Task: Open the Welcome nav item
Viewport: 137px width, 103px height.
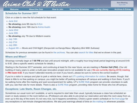Action: coord(14,9)
